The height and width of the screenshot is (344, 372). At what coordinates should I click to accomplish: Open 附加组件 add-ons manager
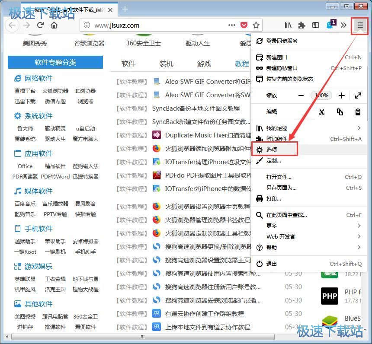pos(308,139)
